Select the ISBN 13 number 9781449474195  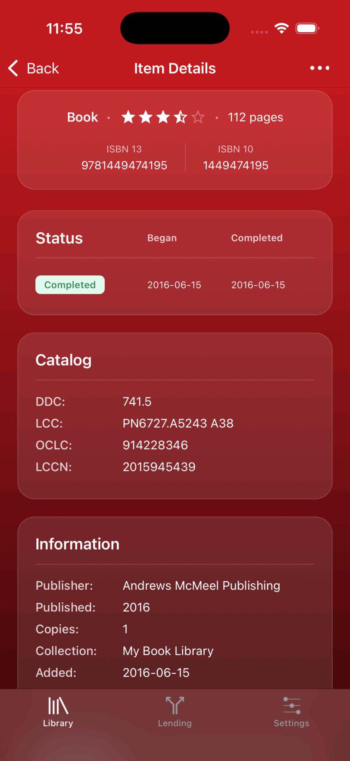tap(124, 165)
